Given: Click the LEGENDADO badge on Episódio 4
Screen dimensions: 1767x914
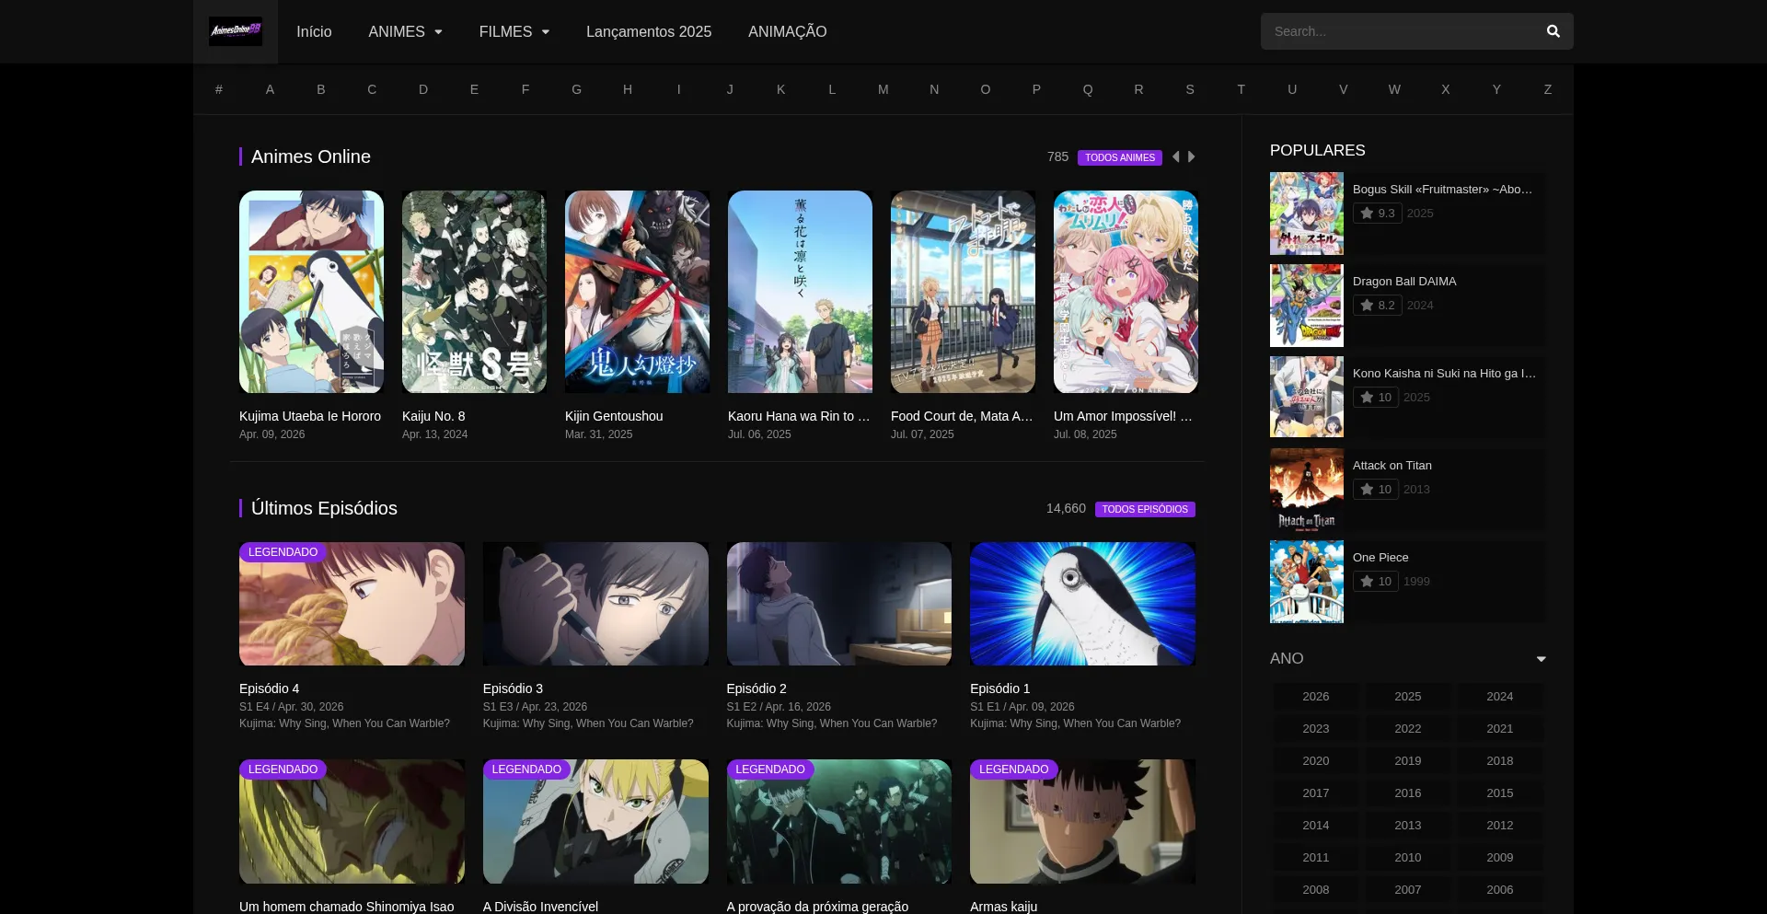Looking at the screenshot, I should tap(283, 552).
